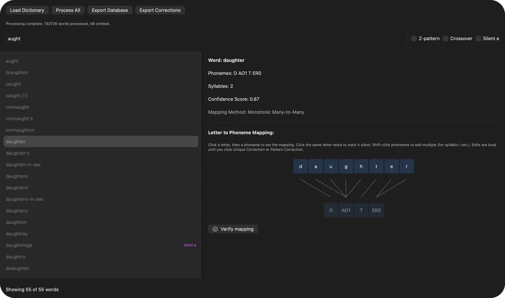This screenshot has height=298, width=505.
Task: Select letter tile 'r' in mapping
Action: click(x=406, y=166)
